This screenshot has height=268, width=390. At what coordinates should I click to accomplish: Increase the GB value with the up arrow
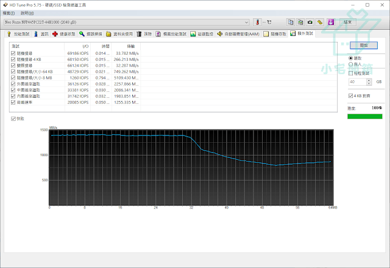click(369, 80)
